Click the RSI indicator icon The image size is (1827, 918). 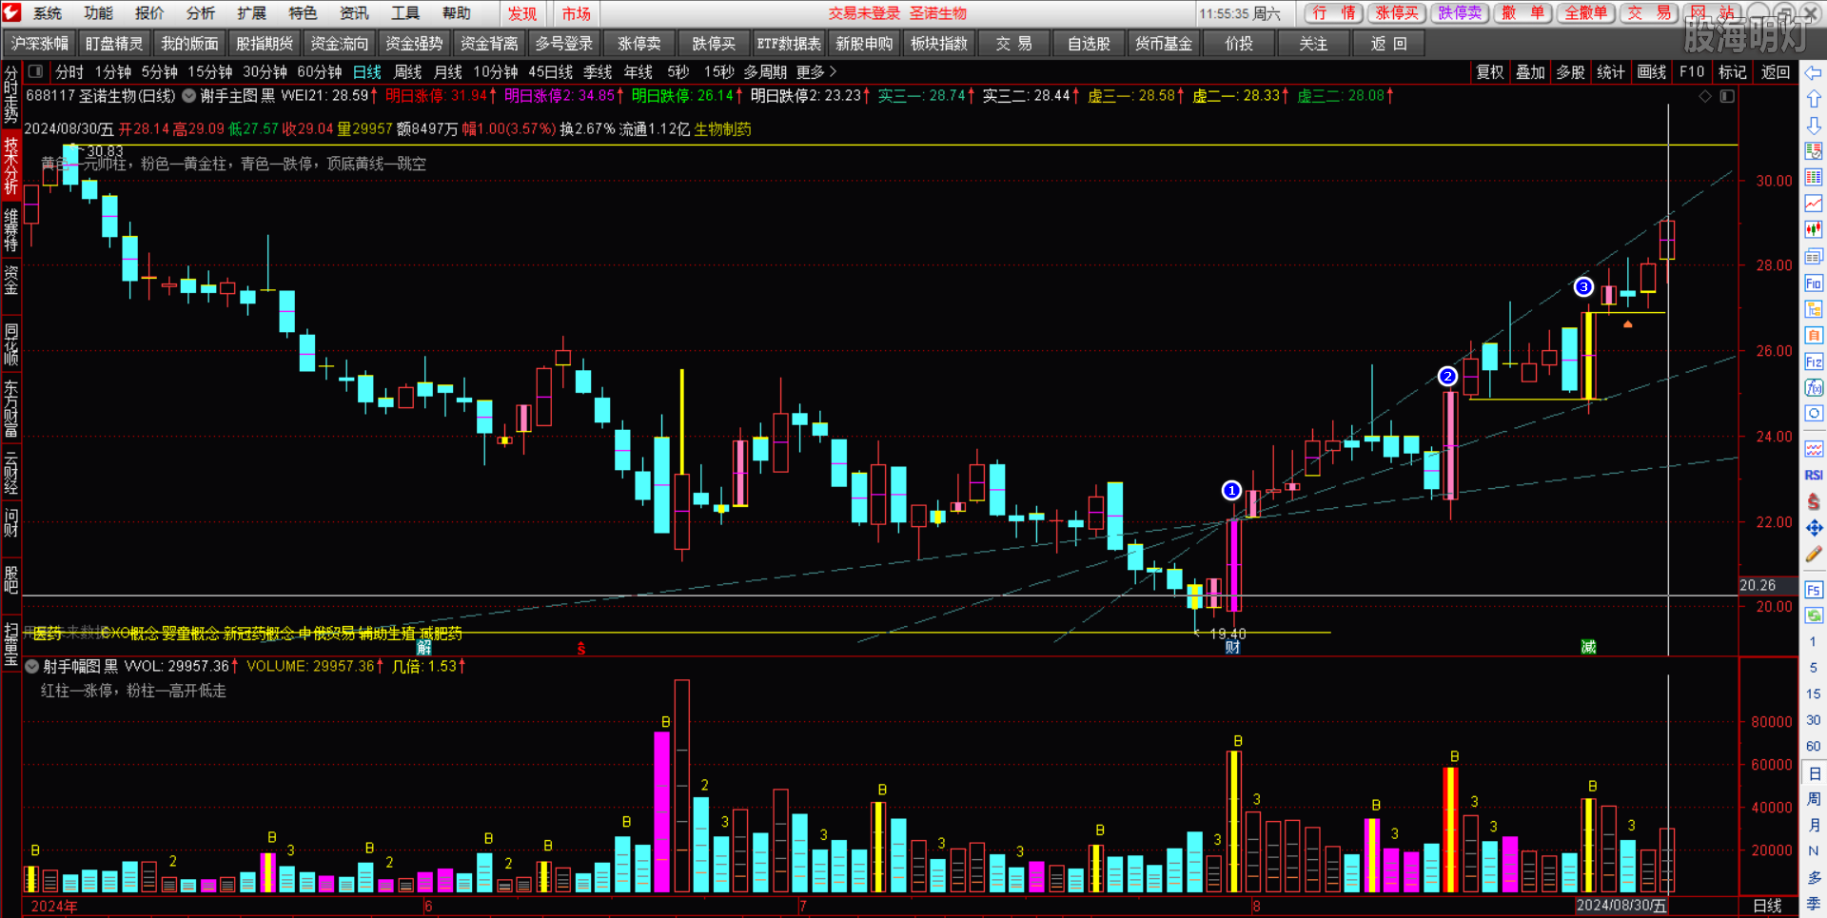[1814, 475]
